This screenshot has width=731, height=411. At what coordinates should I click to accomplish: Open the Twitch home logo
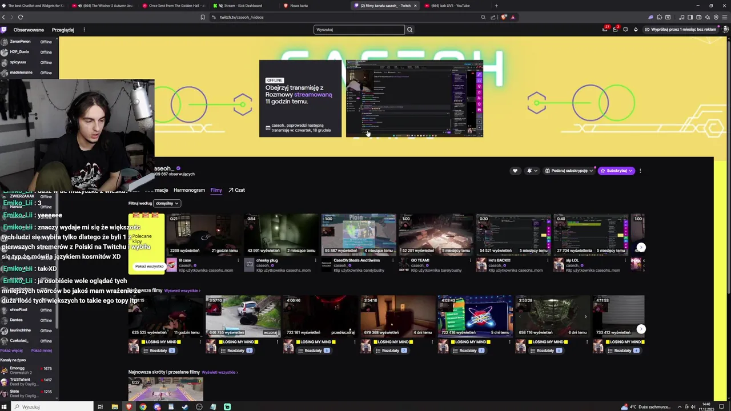pyautogui.click(x=3, y=30)
